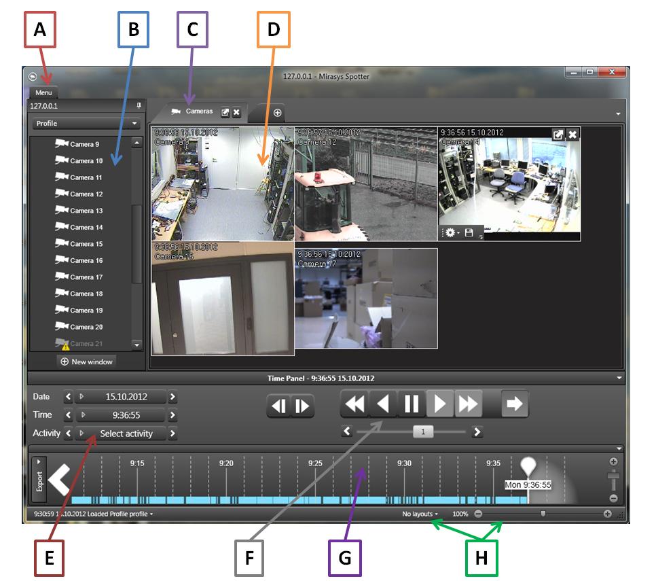The height and width of the screenshot is (581, 656).
Task: Select Camera 18 in device list
Action: click(79, 294)
